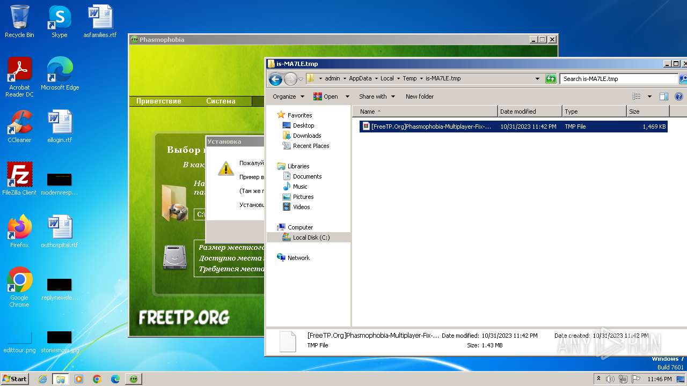This screenshot has height=386, width=687.
Task: Expand the change view options dropdown
Action: [649, 96]
